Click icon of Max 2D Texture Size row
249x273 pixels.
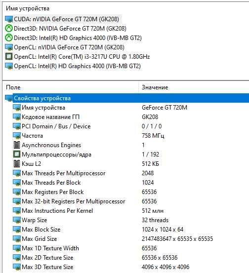tap(17, 258)
